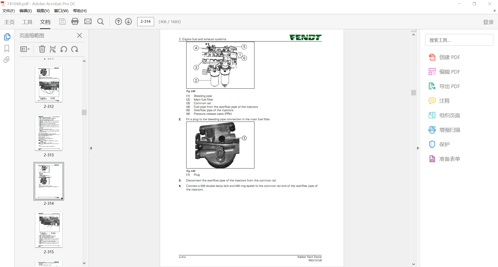Collapse the right tools pane
Viewport: 498px width, 267px height.
pyautogui.click(x=418, y=148)
